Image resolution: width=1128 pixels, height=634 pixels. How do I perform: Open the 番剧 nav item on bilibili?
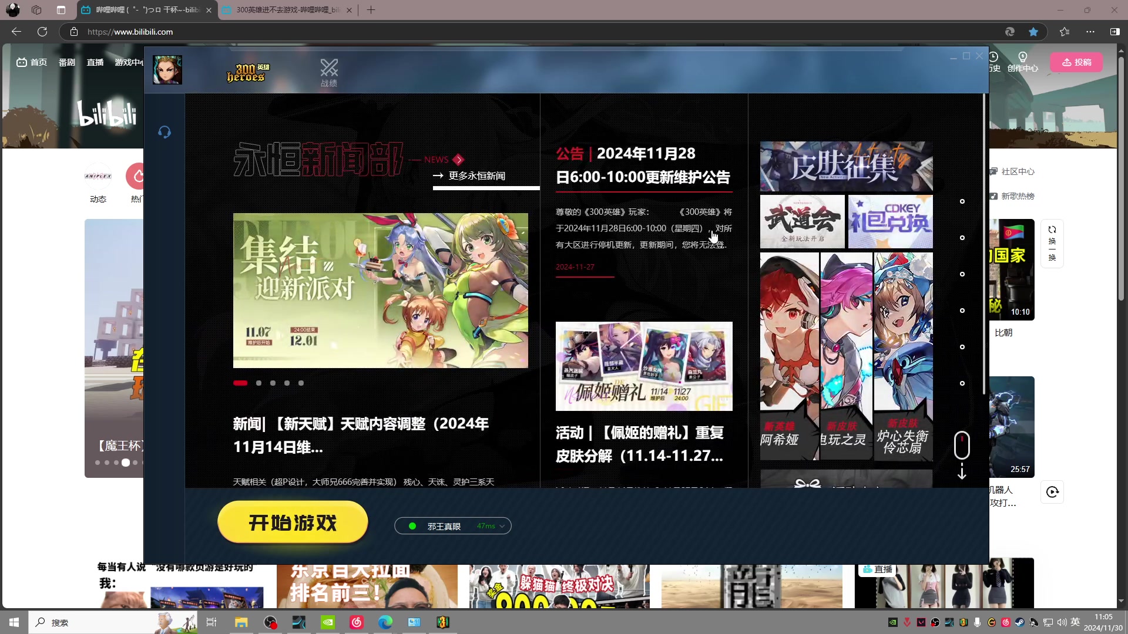[x=67, y=62]
